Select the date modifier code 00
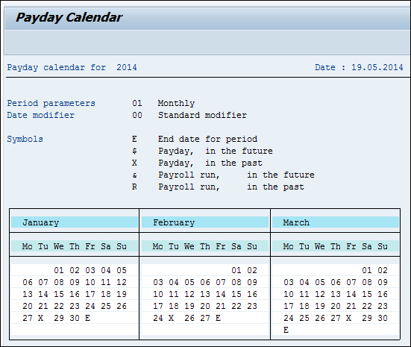The width and height of the screenshot is (411, 347). [x=137, y=115]
